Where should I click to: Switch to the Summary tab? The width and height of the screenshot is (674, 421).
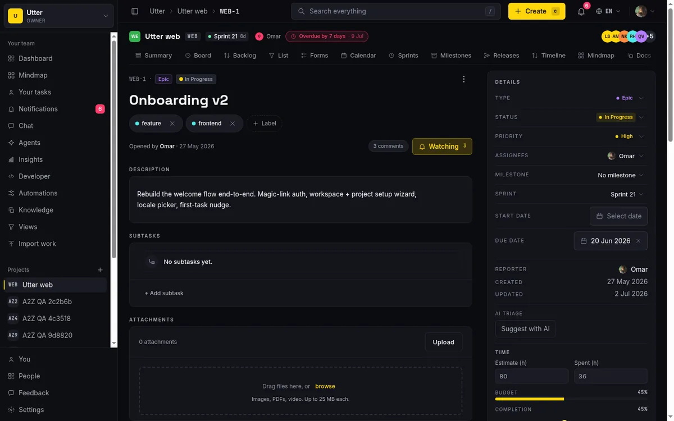point(154,56)
